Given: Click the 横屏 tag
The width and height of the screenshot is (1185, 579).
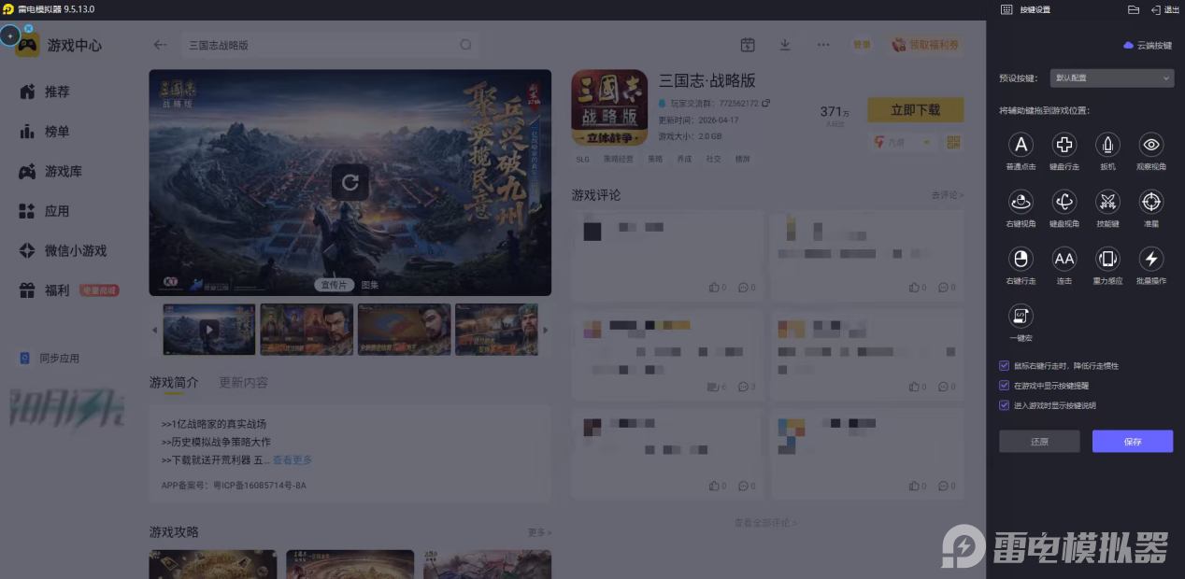Looking at the screenshot, I should tap(743, 159).
